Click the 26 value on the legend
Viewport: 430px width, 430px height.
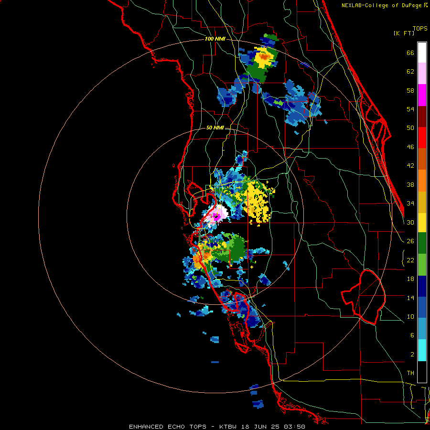[410, 241]
